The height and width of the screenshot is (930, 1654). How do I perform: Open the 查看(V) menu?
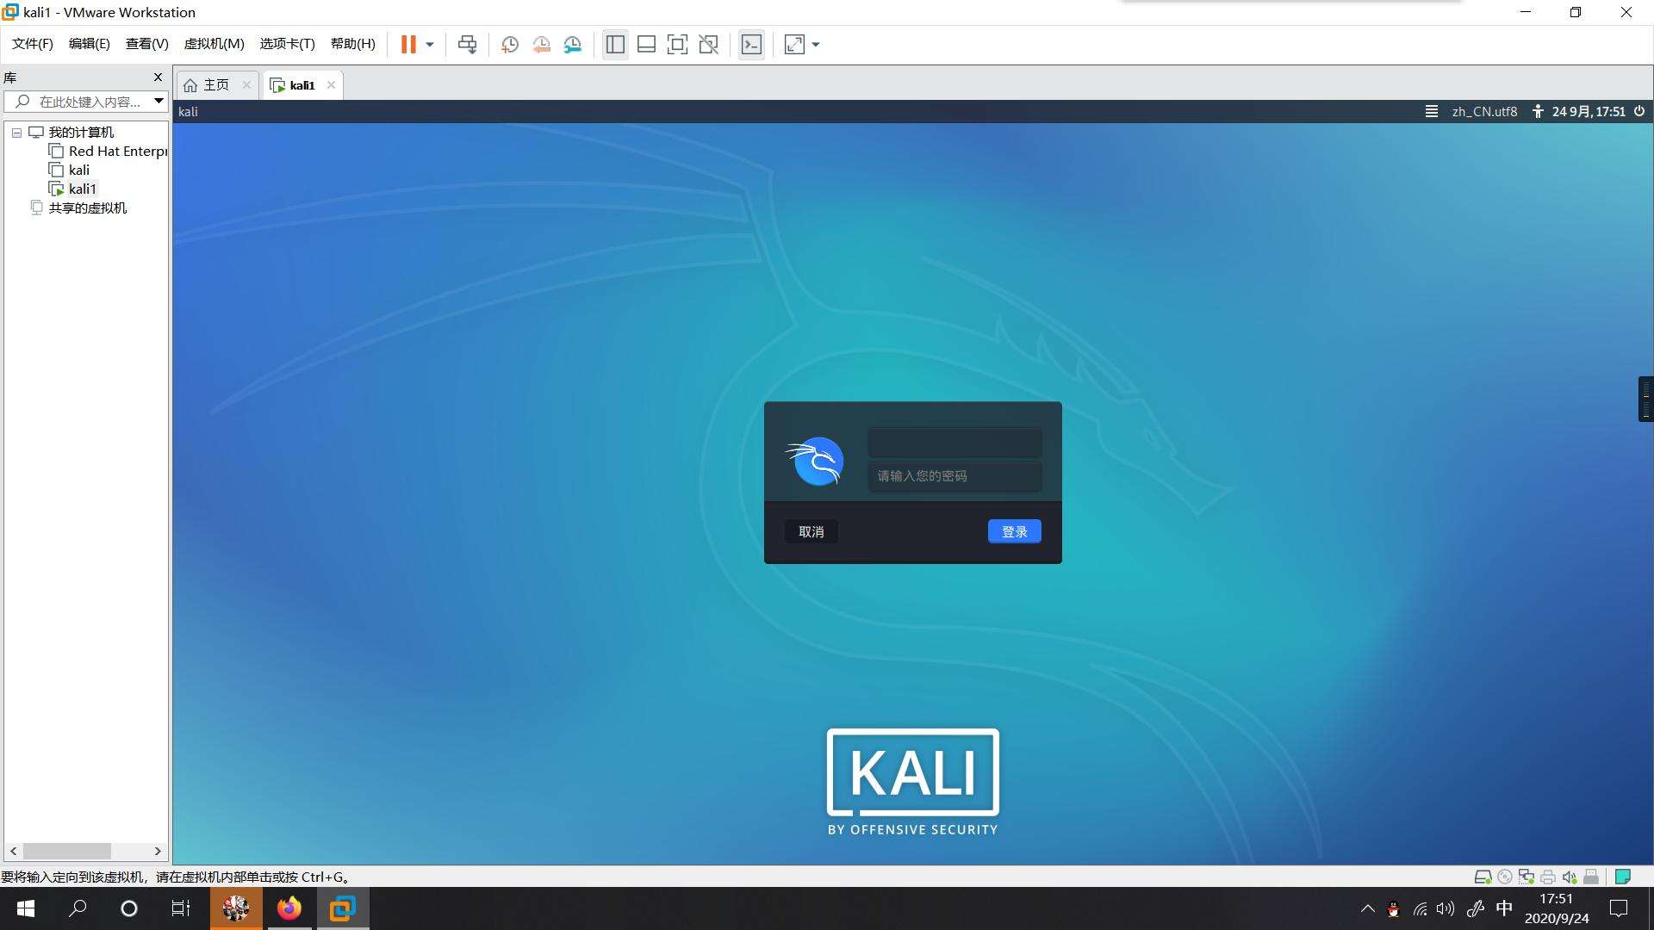[x=147, y=44]
